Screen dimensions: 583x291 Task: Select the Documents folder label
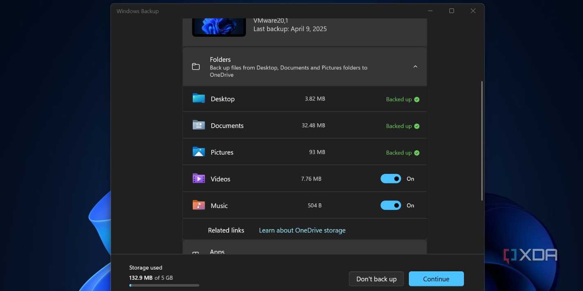(x=227, y=126)
